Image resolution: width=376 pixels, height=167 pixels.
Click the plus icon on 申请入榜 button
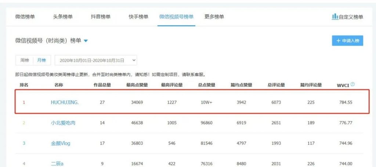[338, 41]
